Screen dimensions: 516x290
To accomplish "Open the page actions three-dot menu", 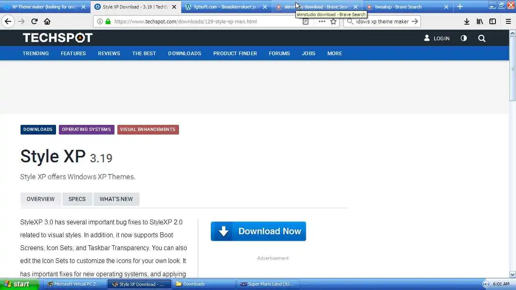I will [x=322, y=21].
